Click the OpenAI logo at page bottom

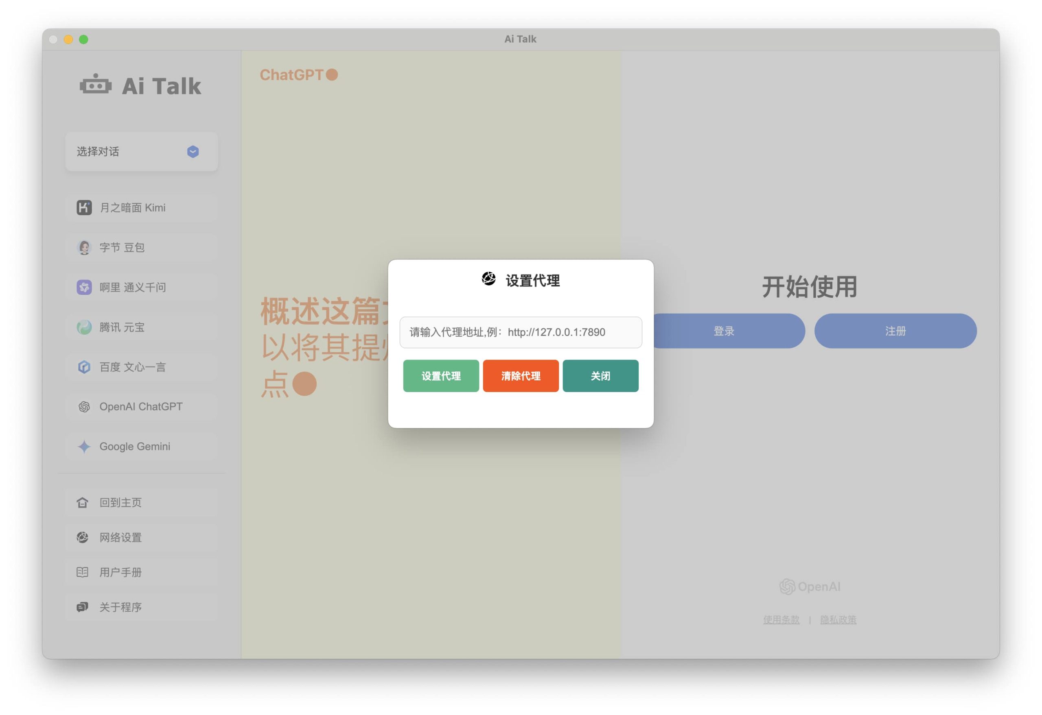[810, 586]
